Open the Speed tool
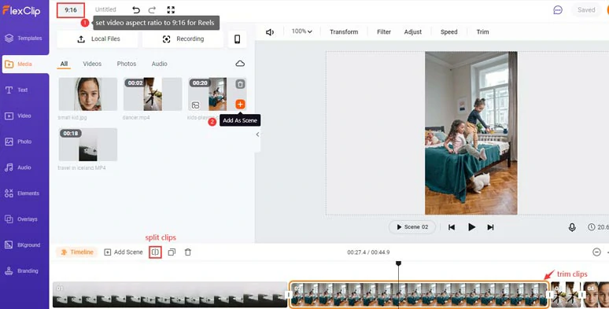The width and height of the screenshot is (609, 309). 449,31
